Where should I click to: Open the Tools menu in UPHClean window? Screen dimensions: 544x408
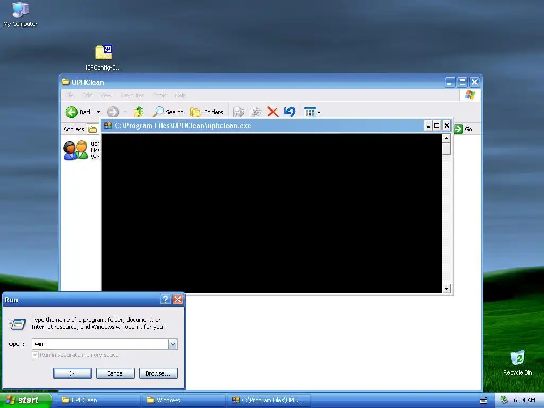click(x=160, y=95)
